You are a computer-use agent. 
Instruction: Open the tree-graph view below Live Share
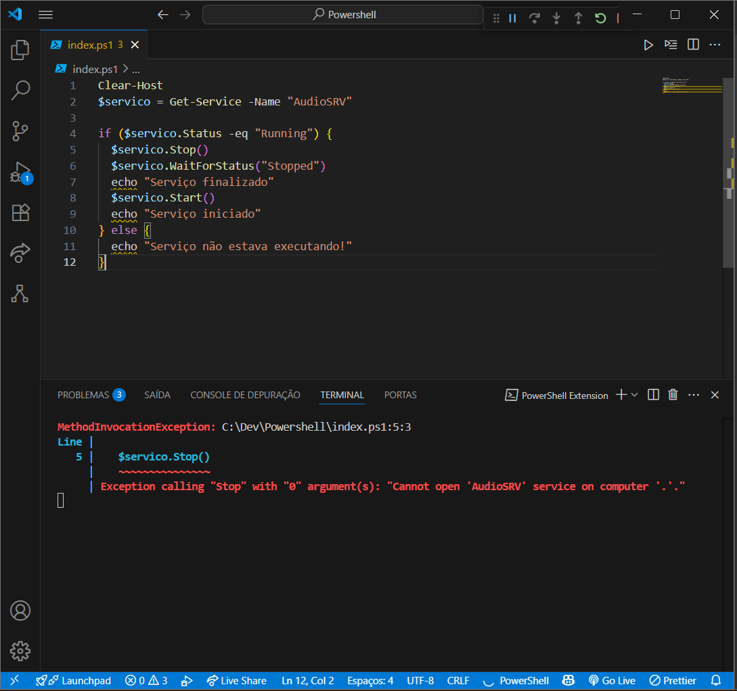coord(20,294)
